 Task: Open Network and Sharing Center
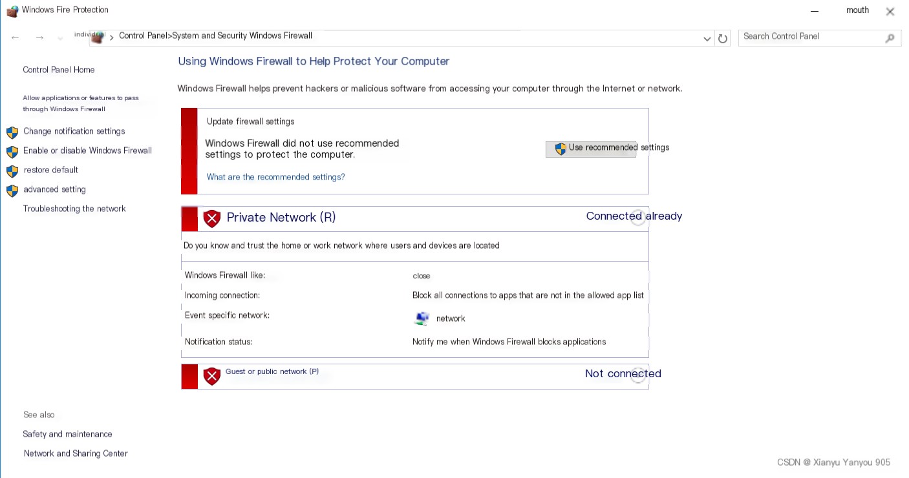tap(76, 453)
